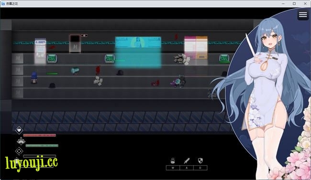The height and width of the screenshot is (180, 311).
Task: Click the D hotkey box
Action: click(200, 168)
